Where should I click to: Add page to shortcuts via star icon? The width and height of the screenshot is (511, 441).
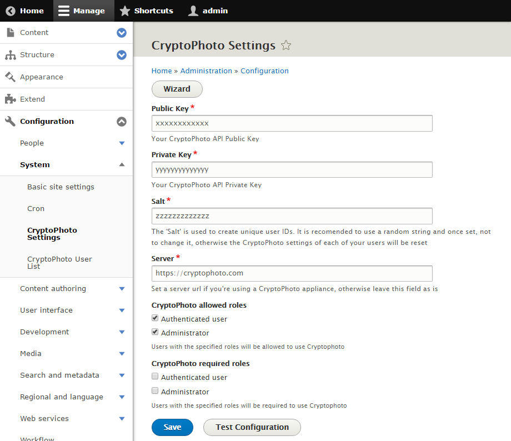(286, 45)
